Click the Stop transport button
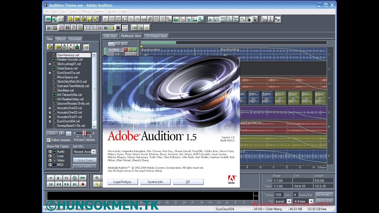Viewport: 379px width, 213px height. point(51,178)
